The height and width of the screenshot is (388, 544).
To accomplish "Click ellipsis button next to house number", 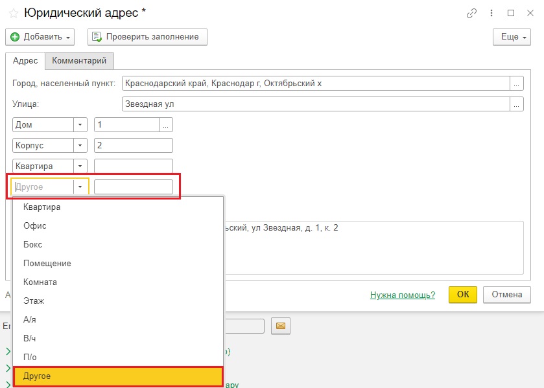I will click(x=166, y=125).
